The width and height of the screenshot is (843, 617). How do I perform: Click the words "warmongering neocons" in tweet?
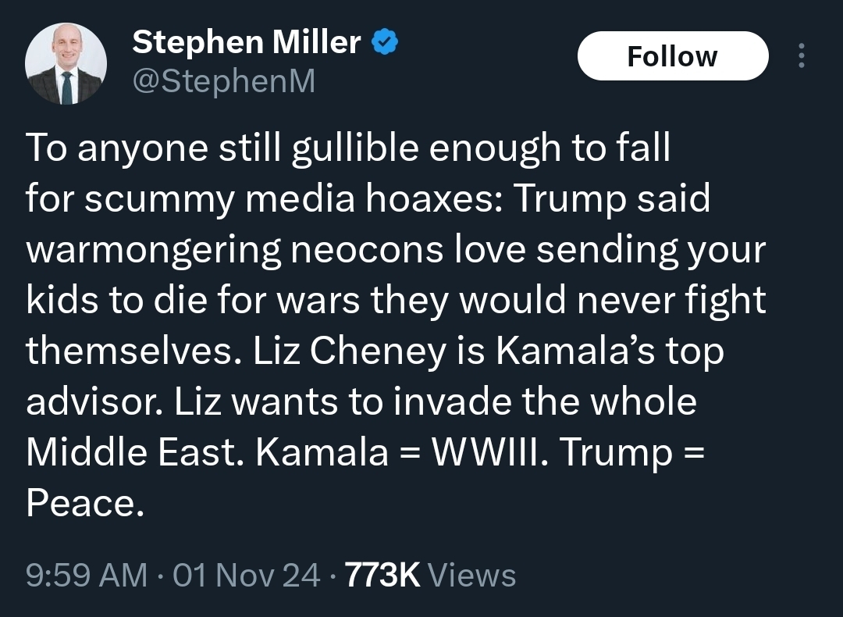222,250
